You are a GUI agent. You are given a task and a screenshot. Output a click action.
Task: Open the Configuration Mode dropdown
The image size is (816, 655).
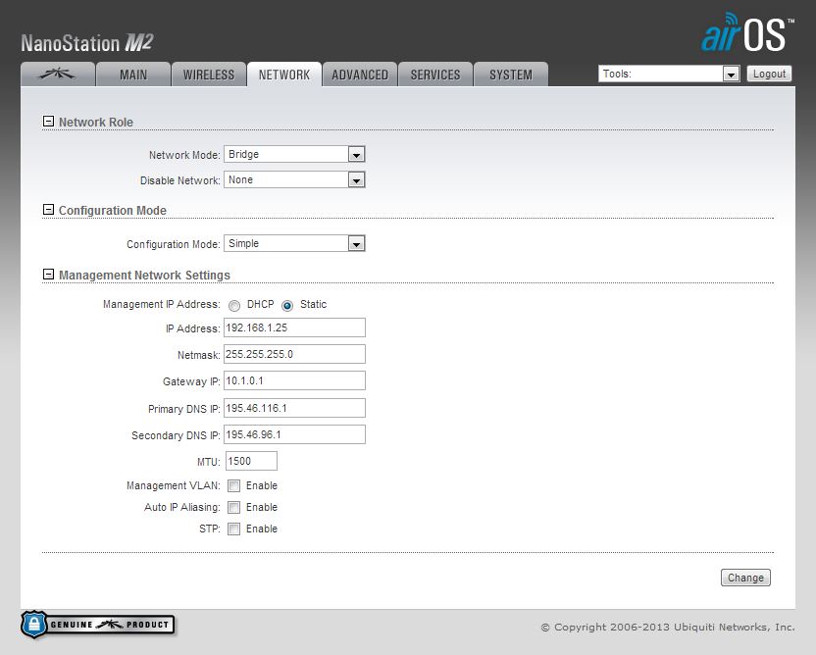(294, 243)
